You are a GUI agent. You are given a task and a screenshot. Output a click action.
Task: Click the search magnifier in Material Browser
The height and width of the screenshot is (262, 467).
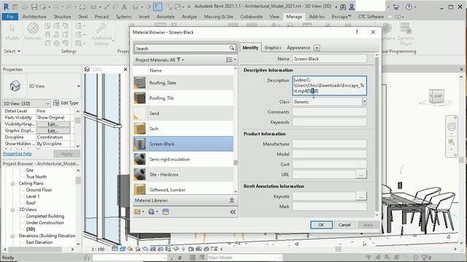tap(232, 48)
